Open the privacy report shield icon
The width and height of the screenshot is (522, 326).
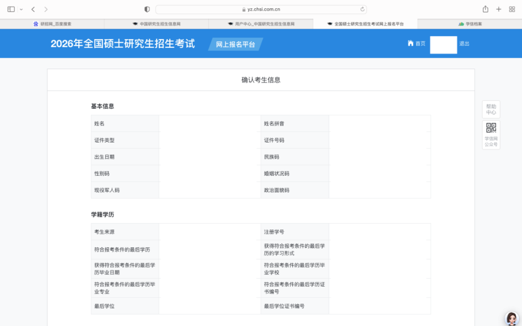(147, 9)
